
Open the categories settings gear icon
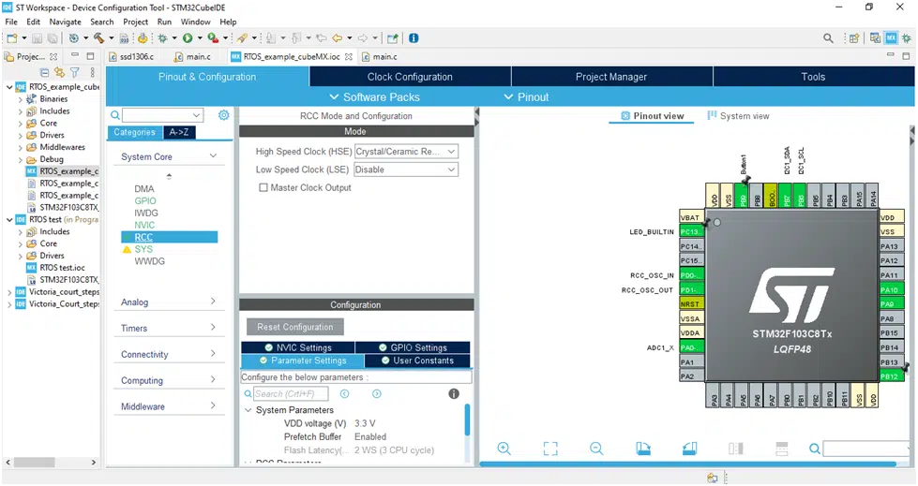point(224,115)
